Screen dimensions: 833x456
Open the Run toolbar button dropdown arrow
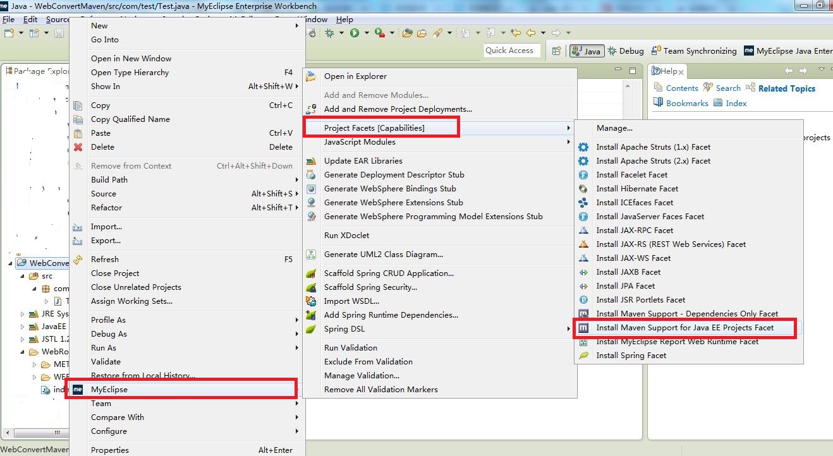(365, 33)
